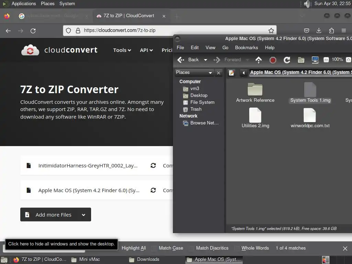Select Desktop in the Places sidebar
Screen dimensions: 352x264
[199, 96]
